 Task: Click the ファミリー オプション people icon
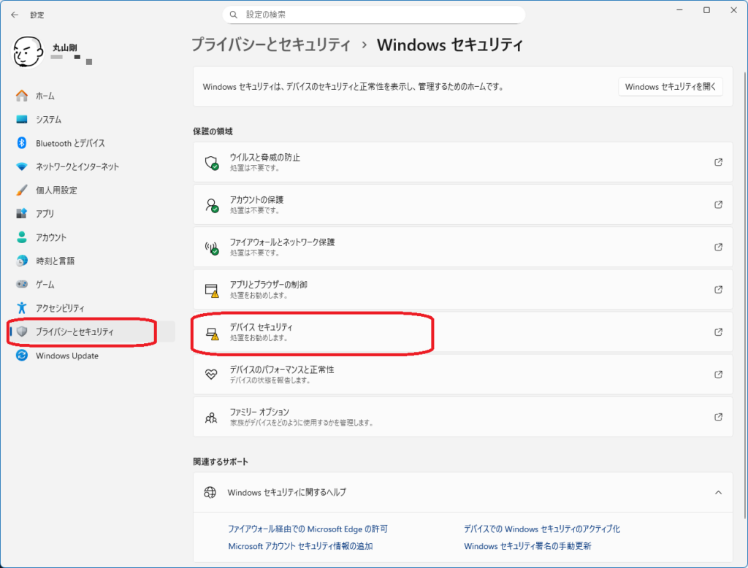tap(211, 418)
